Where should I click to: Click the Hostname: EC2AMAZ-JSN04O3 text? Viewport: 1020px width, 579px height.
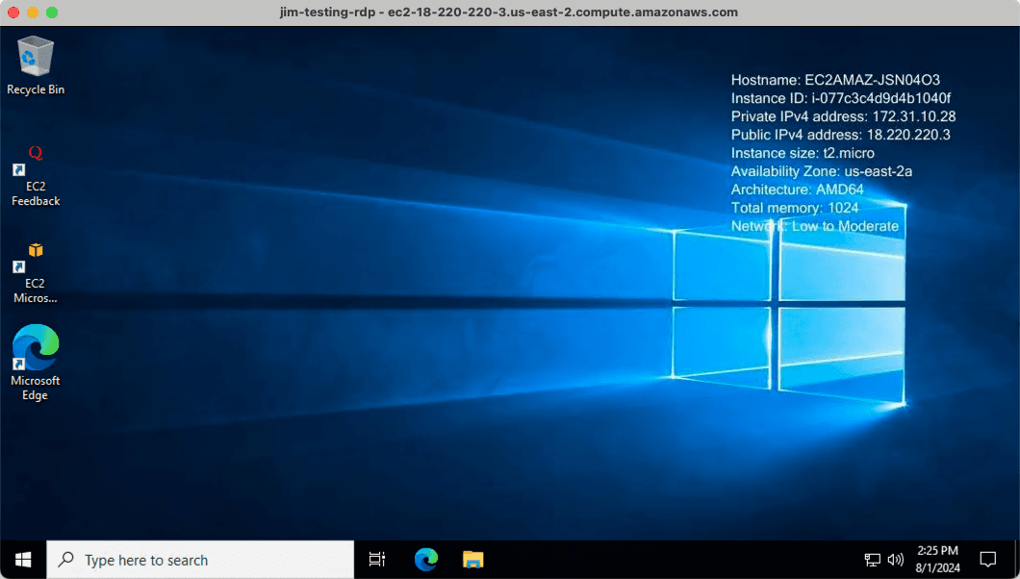(x=835, y=80)
